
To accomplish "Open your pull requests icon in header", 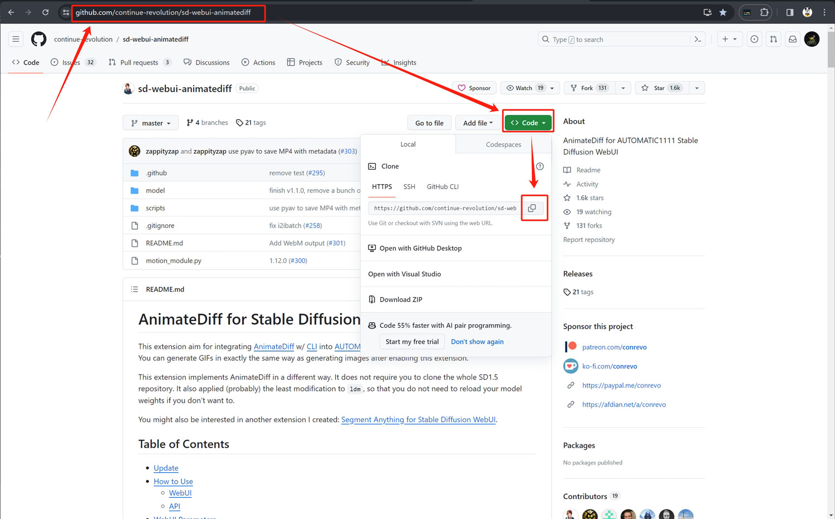I will pyautogui.click(x=774, y=39).
